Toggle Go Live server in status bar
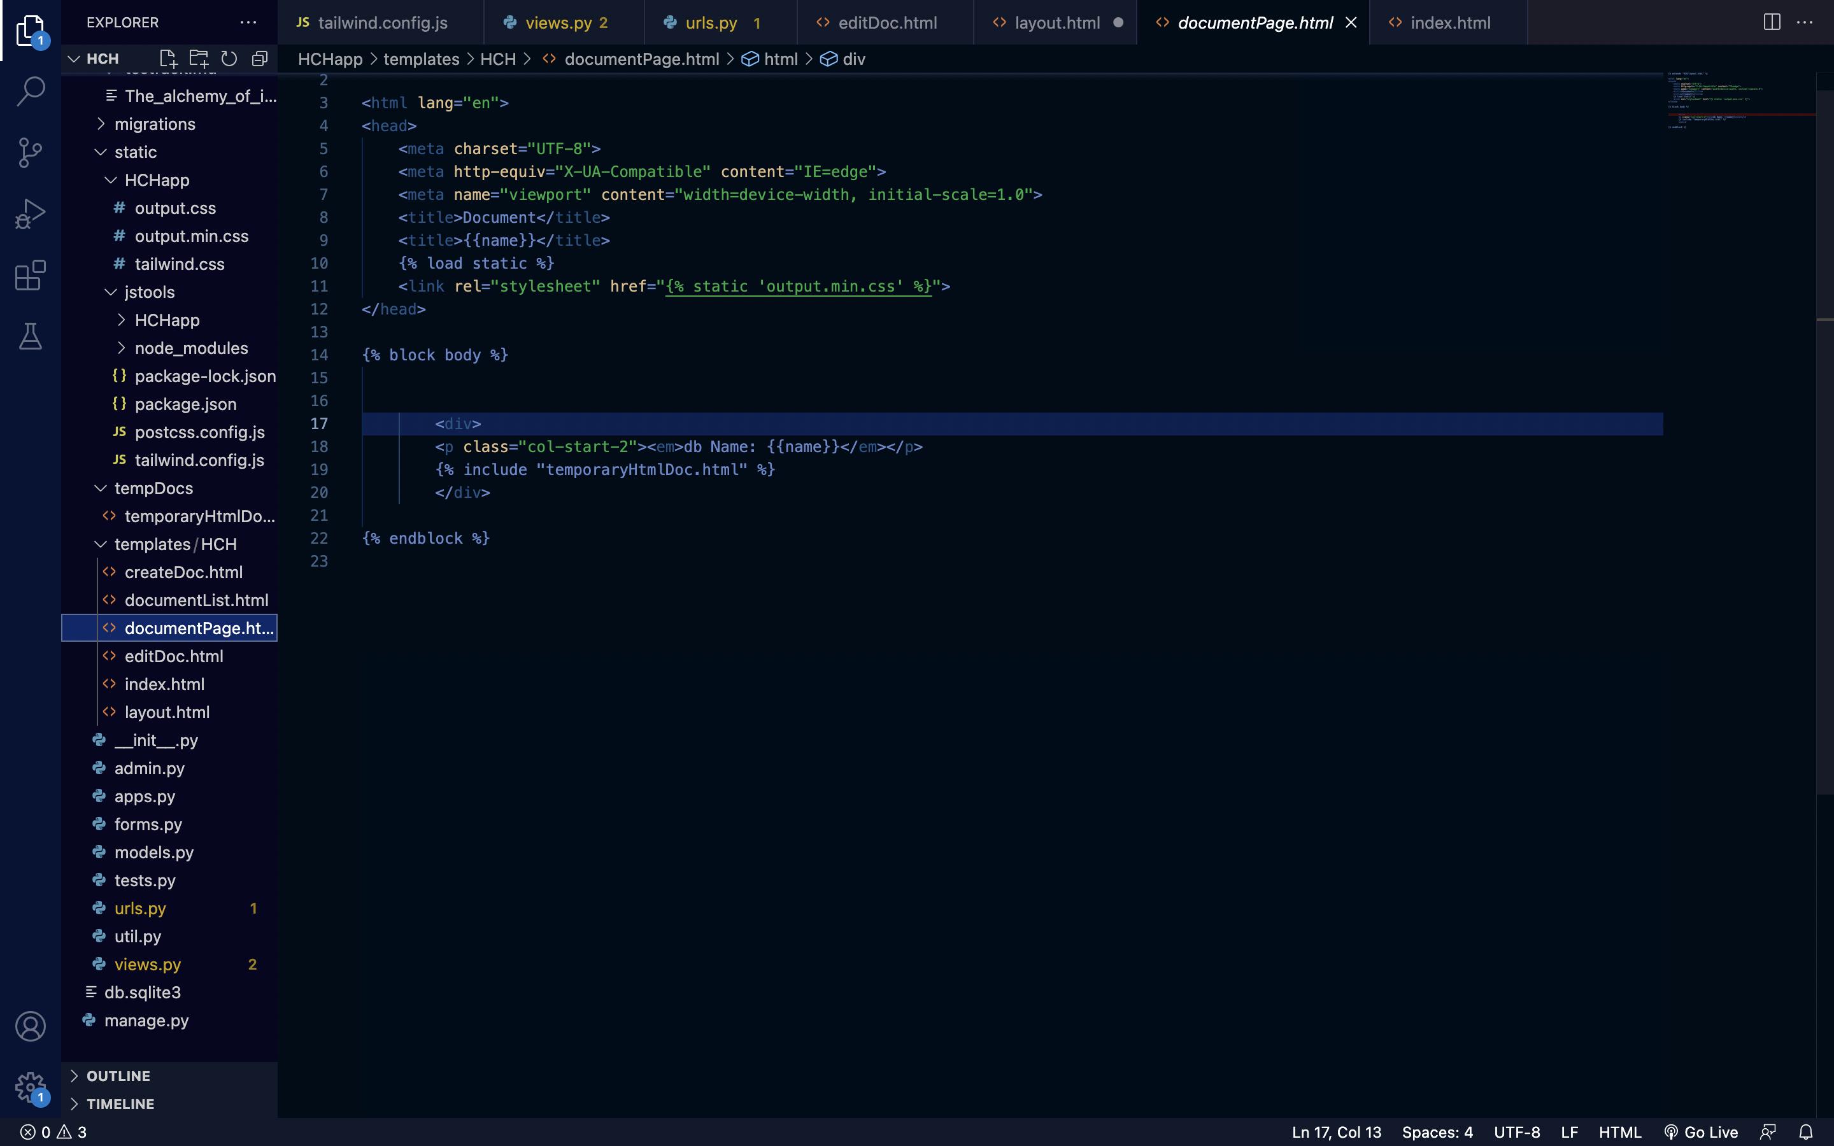This screenshot has width=1834, height=1146. coord(1702,1131)
